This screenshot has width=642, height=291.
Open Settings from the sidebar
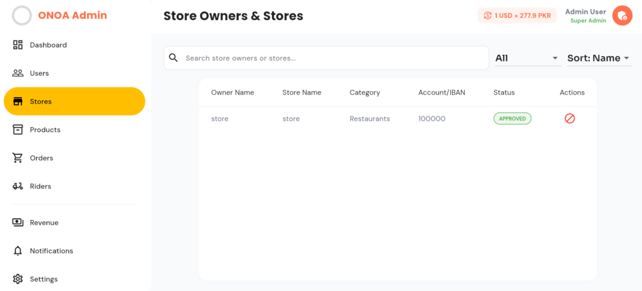point(75,279)
